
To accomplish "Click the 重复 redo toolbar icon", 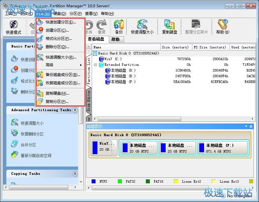I will [102, 27].
